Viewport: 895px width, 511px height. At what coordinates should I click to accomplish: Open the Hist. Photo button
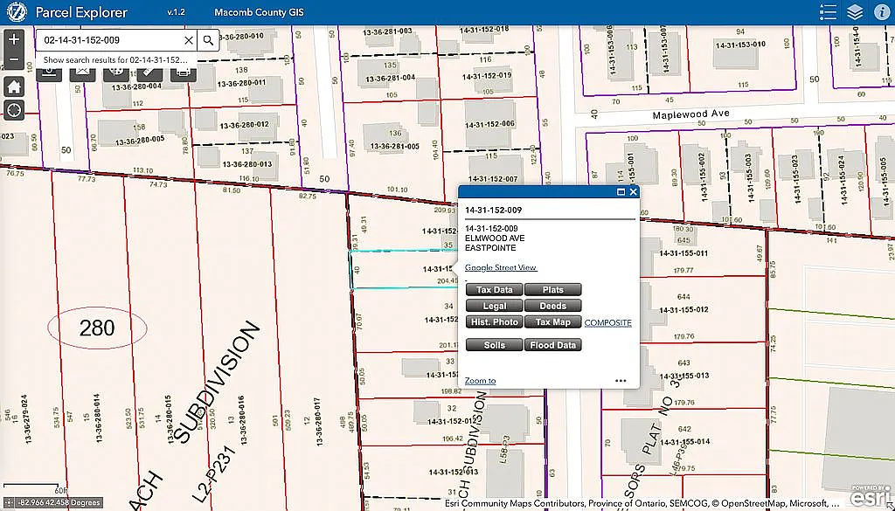tap(494, 322)
